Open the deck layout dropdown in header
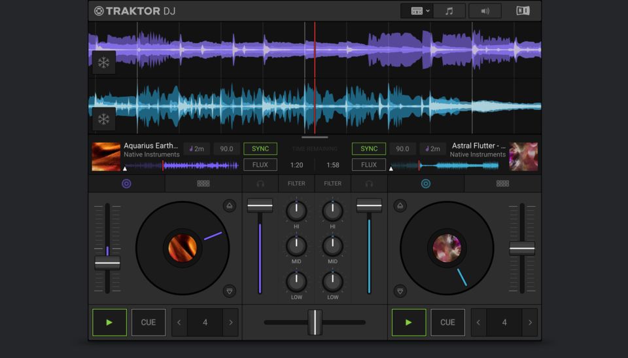Screen dimensions: 628x358 420,11
